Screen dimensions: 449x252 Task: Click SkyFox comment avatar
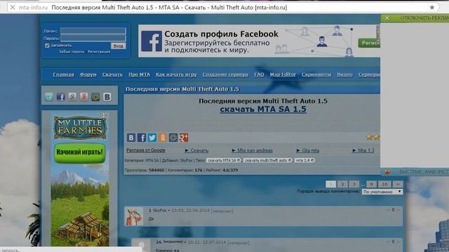pos(134,216)
